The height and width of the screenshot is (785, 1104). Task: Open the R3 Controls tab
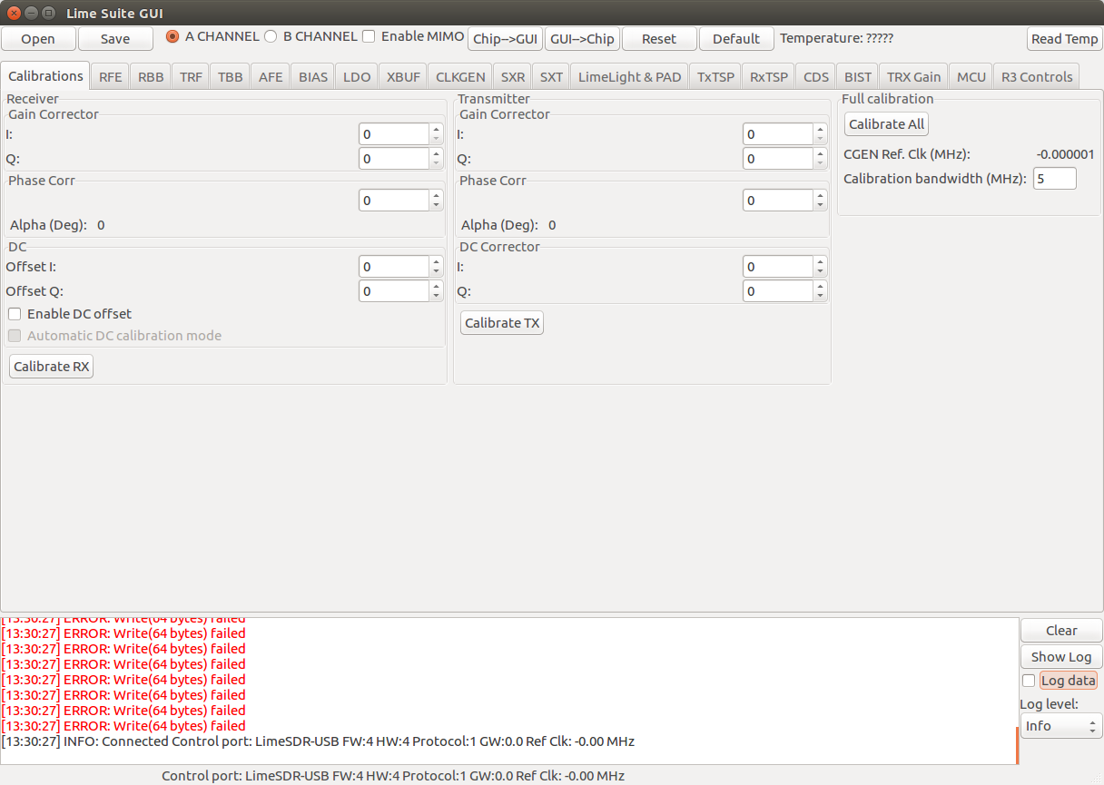coord(1037,77)
